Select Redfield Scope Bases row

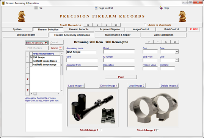click(46, 61)
